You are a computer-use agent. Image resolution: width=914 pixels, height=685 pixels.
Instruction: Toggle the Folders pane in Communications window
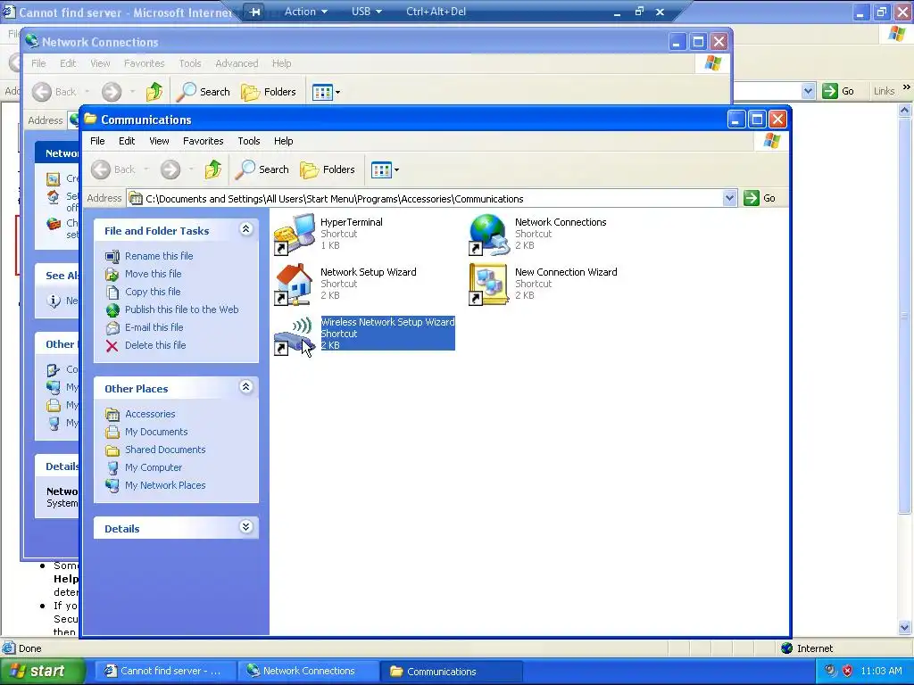coord(328,169)
